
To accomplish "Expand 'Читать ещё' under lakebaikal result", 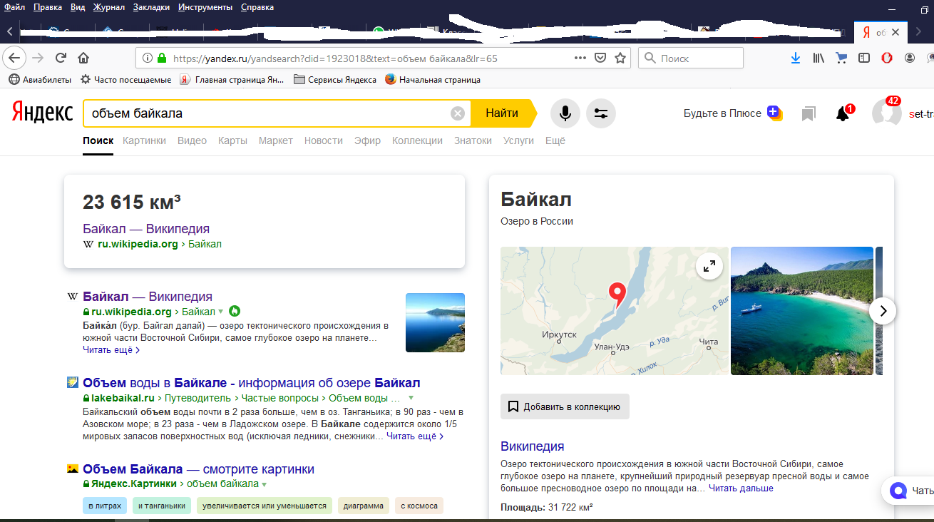I will 415,436.
